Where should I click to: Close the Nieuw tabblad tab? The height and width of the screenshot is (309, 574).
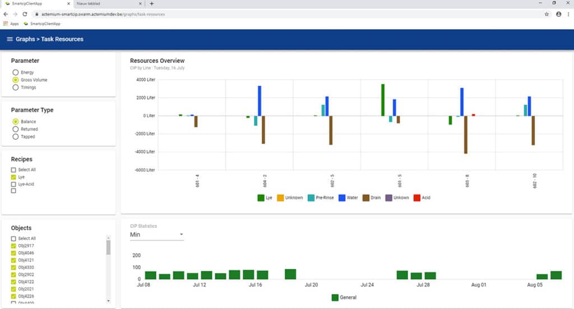point(140,4)
